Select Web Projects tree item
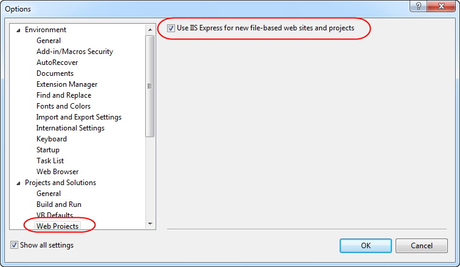Screen dimensions: 460x267 pyautogui.click(x=58, y=226)
